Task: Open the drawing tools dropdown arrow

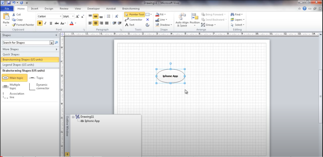Action: pyautogui.click(x=151, y=14)
